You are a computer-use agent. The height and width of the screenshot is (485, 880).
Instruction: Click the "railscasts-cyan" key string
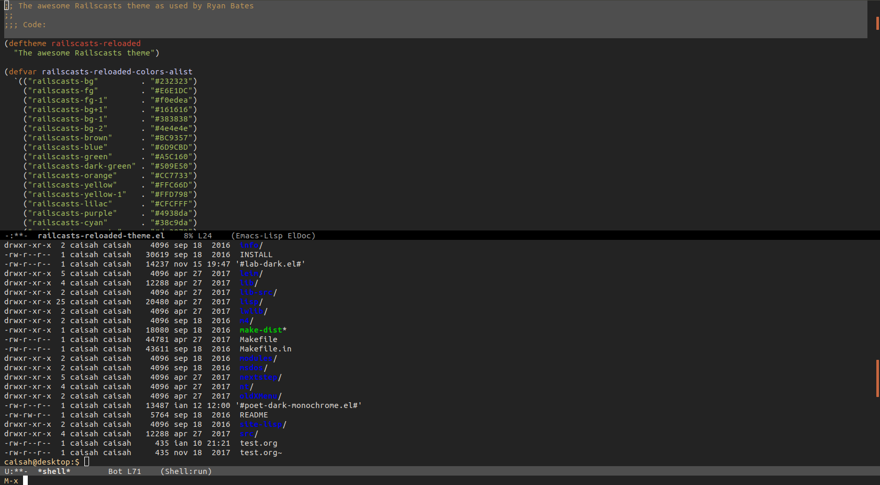[68, 223]
